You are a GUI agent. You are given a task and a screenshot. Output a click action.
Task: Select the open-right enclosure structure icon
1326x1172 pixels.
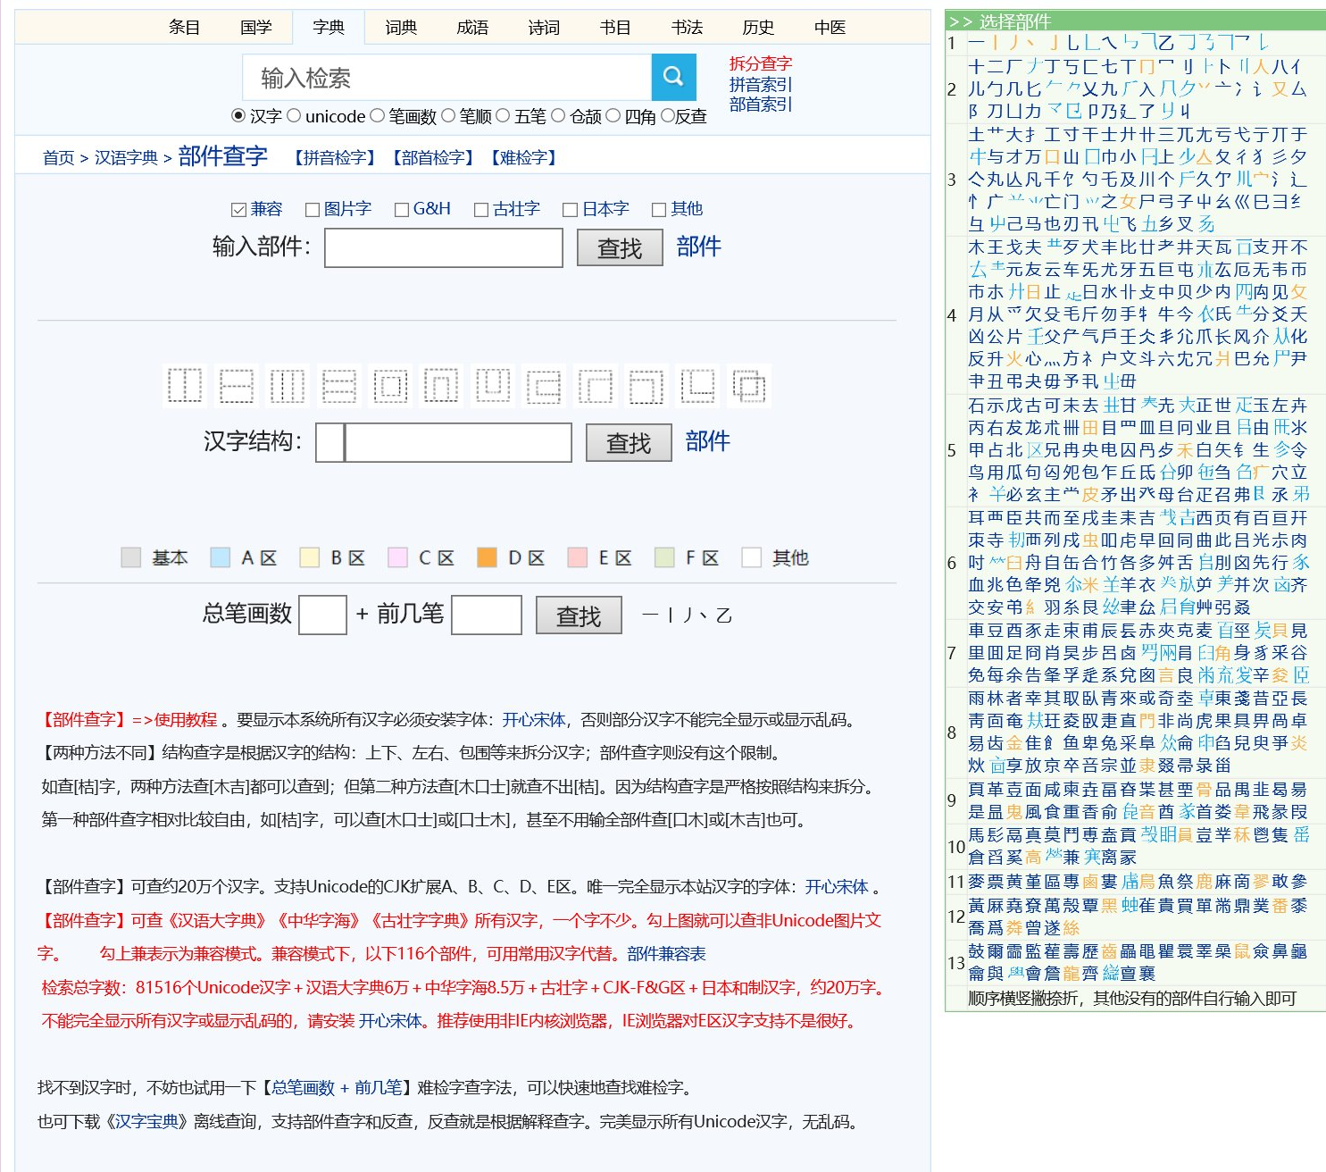[x=544, y=386]
